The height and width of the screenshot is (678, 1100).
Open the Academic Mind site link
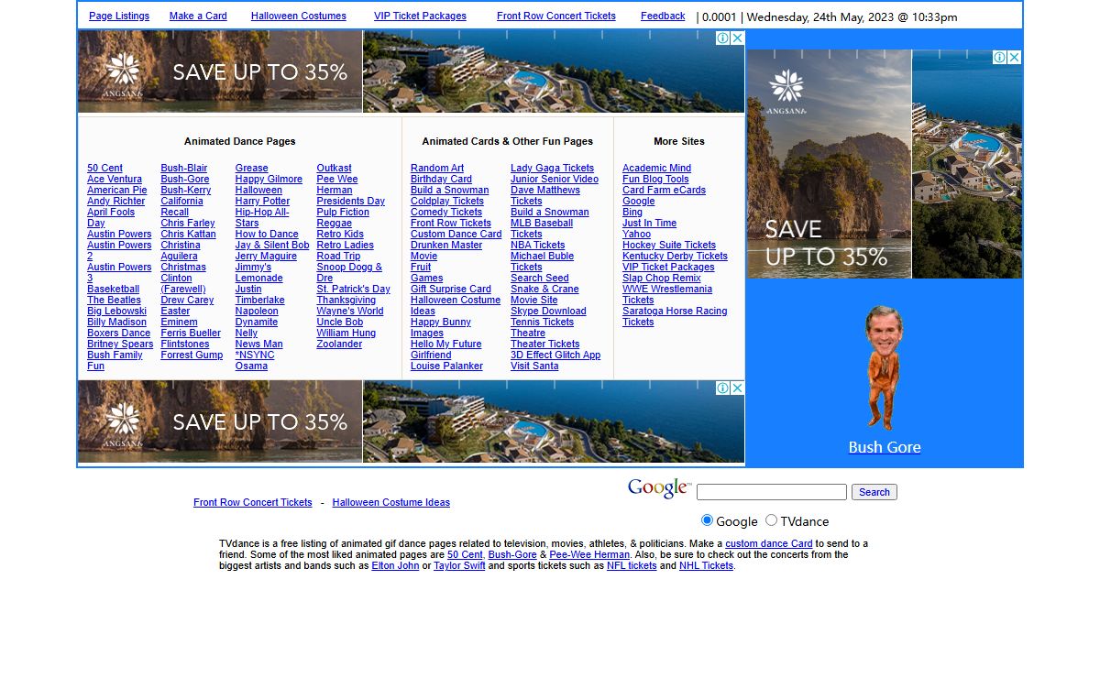click(656, 168)
